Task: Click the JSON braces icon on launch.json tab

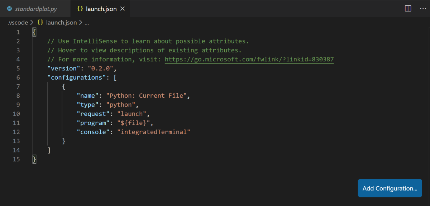Action: [x=80, y=9]
